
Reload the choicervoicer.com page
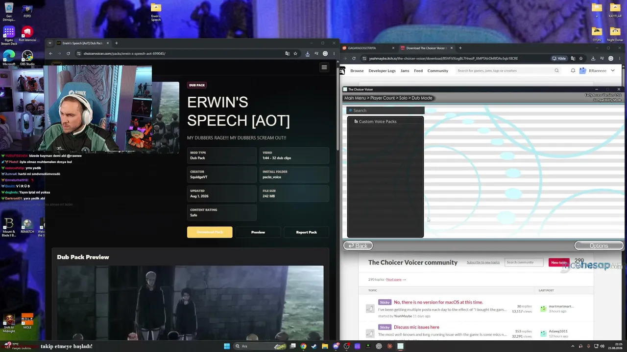68,53
